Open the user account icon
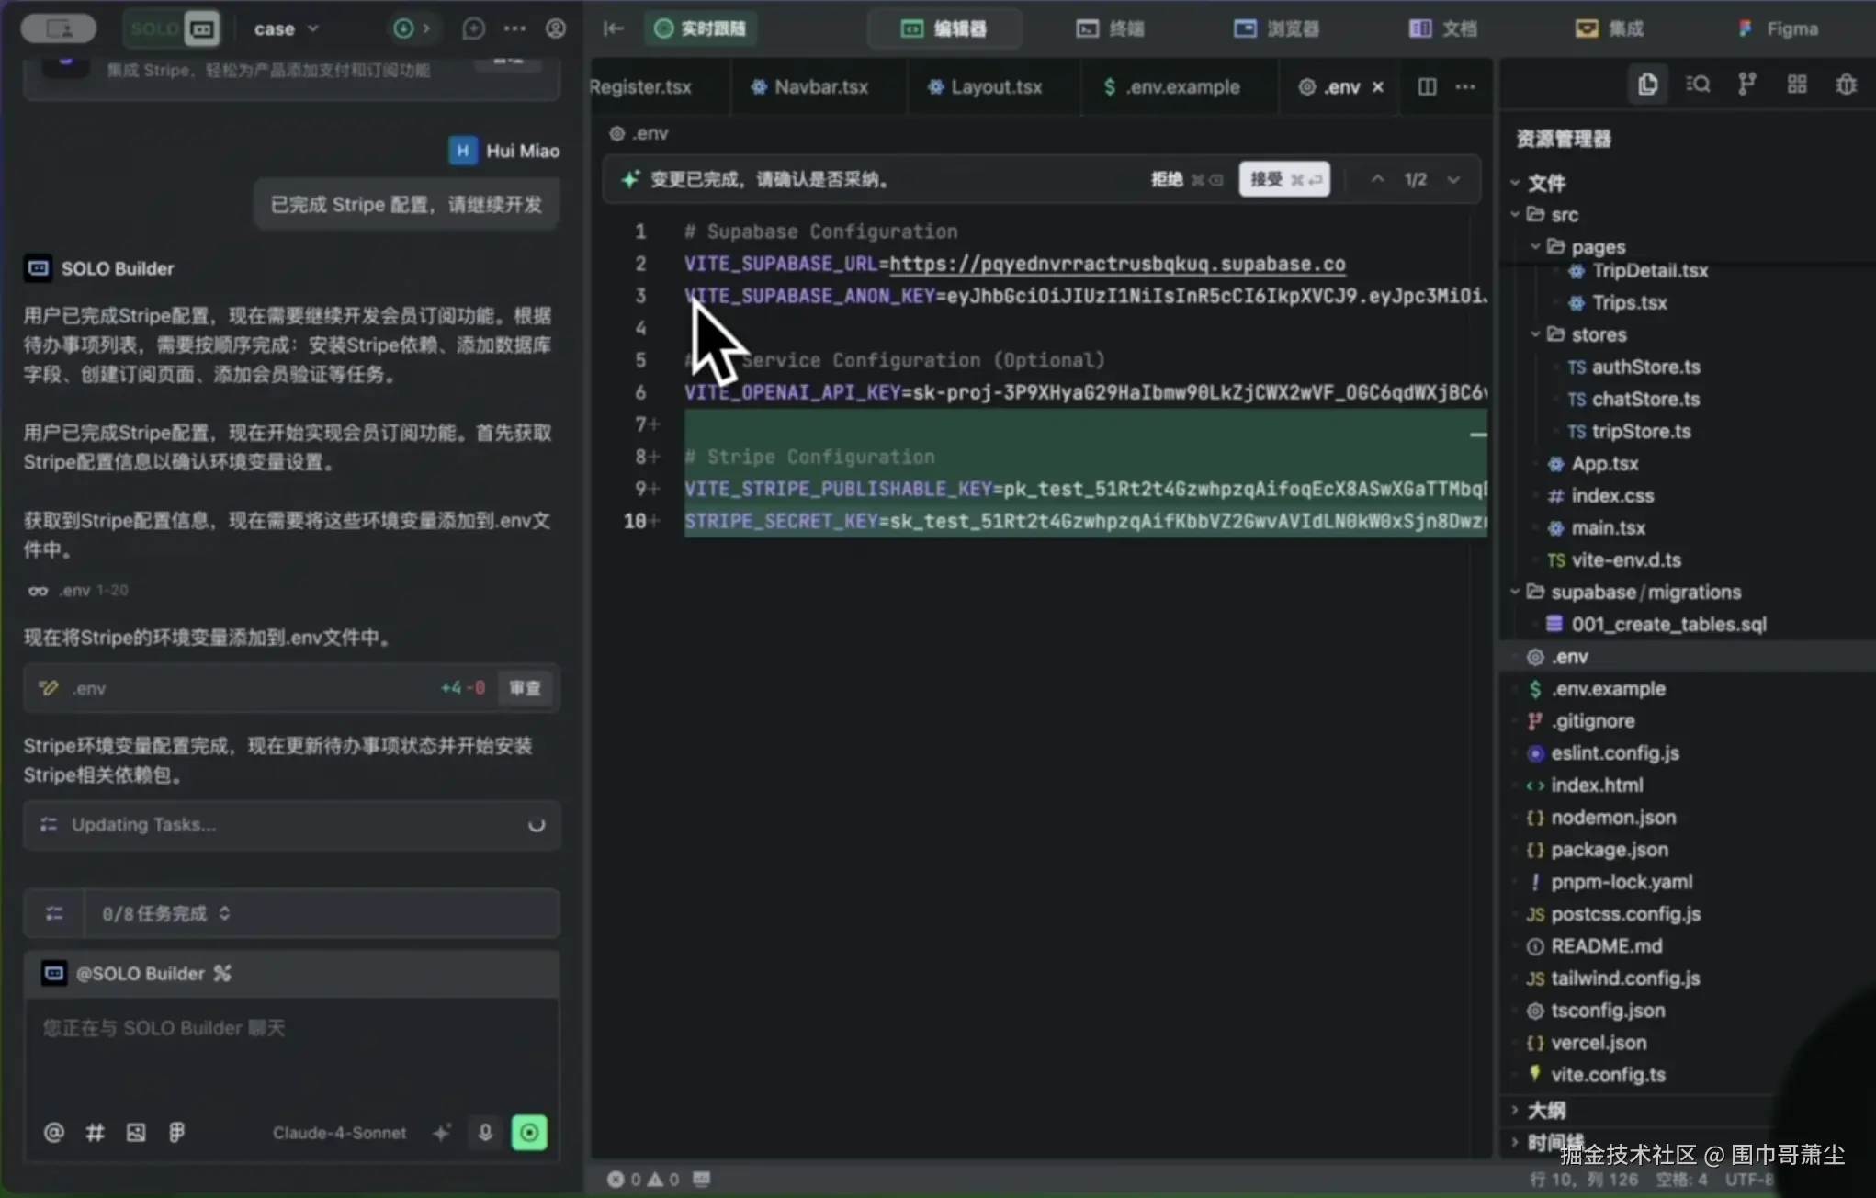1876x1198 pixels. (x=556, y=28)
